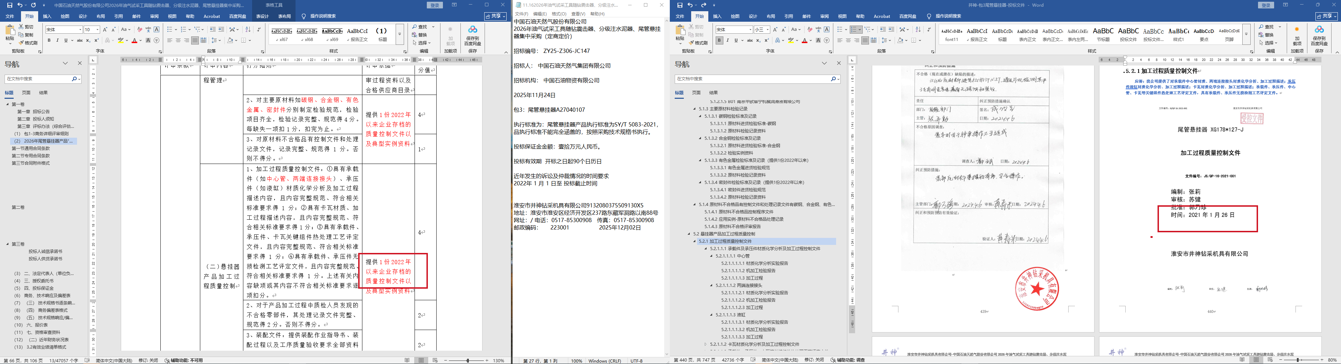Open the Sort tool in 中国石油 Word ribbon
This screenshot has width=1341, height=364.
248,30
